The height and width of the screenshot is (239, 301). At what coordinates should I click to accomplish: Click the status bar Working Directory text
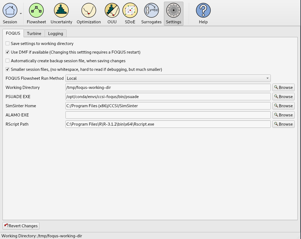pos(42,236)
